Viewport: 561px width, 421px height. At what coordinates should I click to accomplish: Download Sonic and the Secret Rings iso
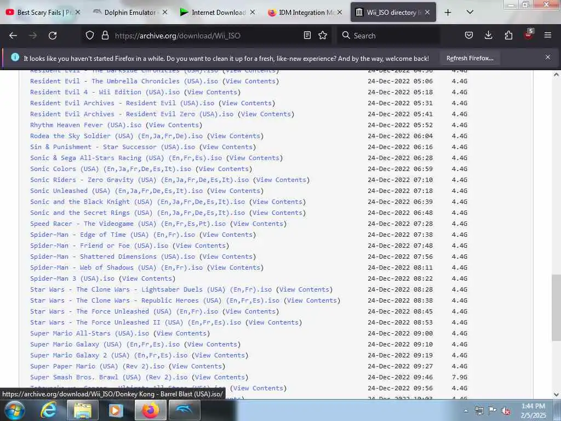coord(138,213)
